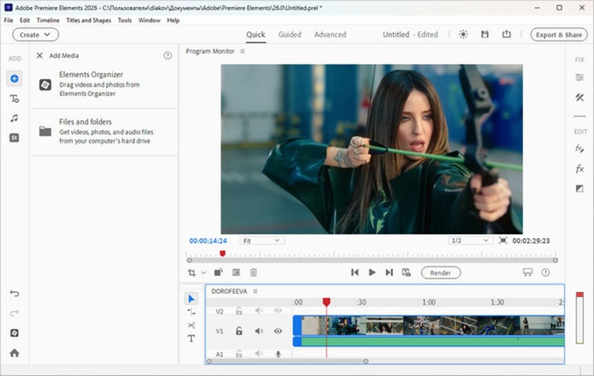
Task: Switch to the Guided editing tab
Action: (x=290, y=34)
